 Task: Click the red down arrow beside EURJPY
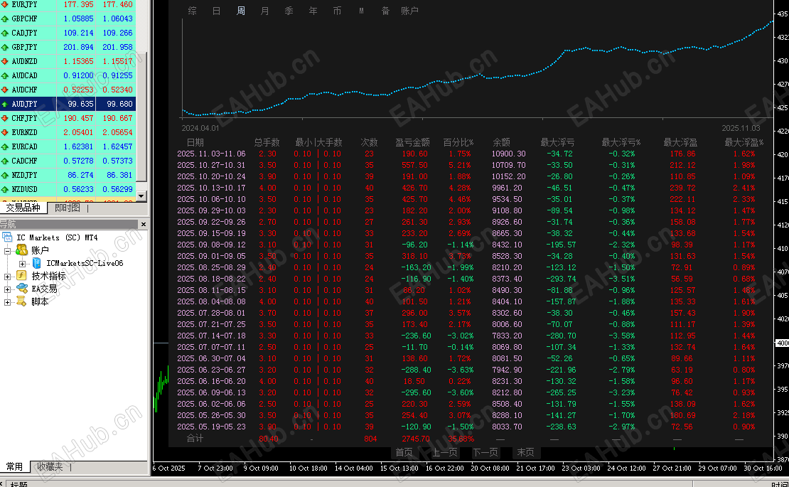(x=5, y=4)
